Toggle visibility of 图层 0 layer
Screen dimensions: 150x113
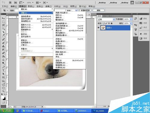98,27
